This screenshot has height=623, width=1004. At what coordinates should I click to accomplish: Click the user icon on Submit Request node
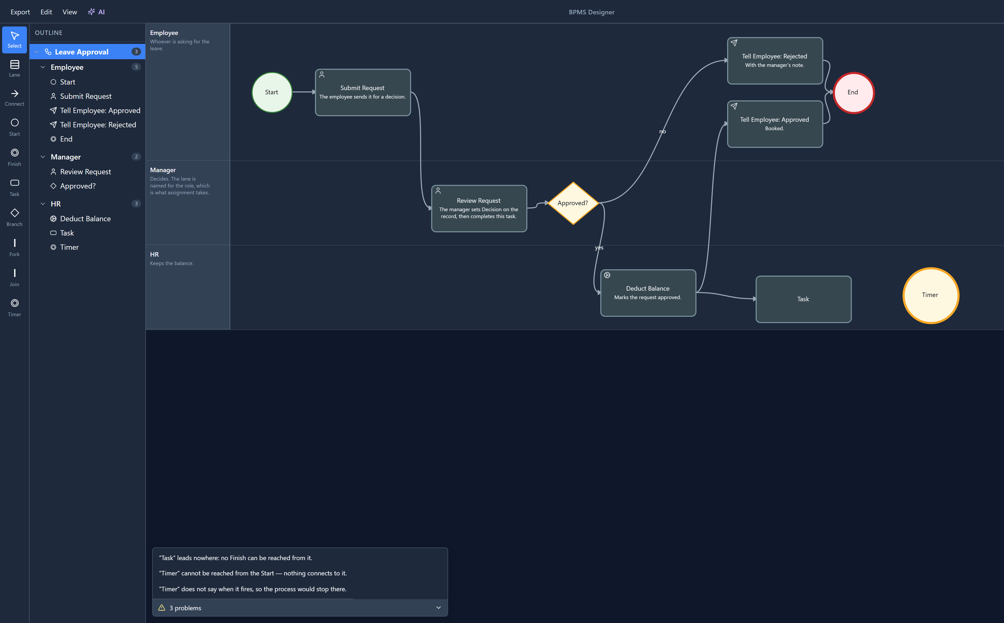pyautogui.click(x=322, y=74)
